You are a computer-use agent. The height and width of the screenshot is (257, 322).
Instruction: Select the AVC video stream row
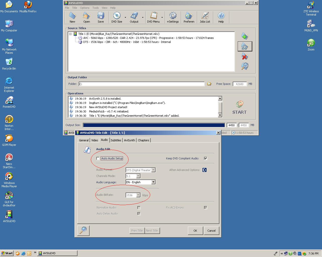[148, 38]
